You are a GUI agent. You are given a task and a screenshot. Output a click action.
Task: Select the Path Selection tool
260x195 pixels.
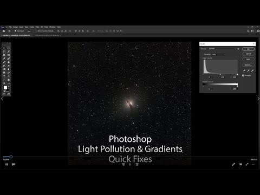[x=9, y=76]
